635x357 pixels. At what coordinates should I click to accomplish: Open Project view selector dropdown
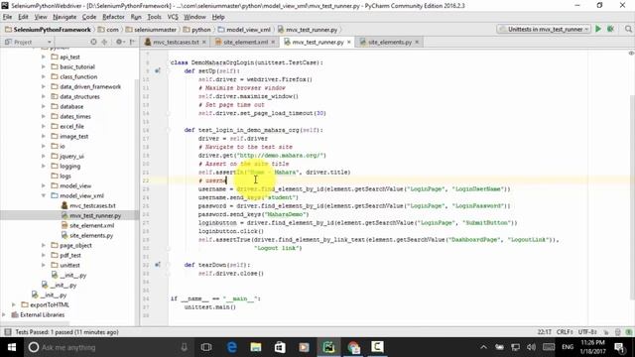pos(29,42)
